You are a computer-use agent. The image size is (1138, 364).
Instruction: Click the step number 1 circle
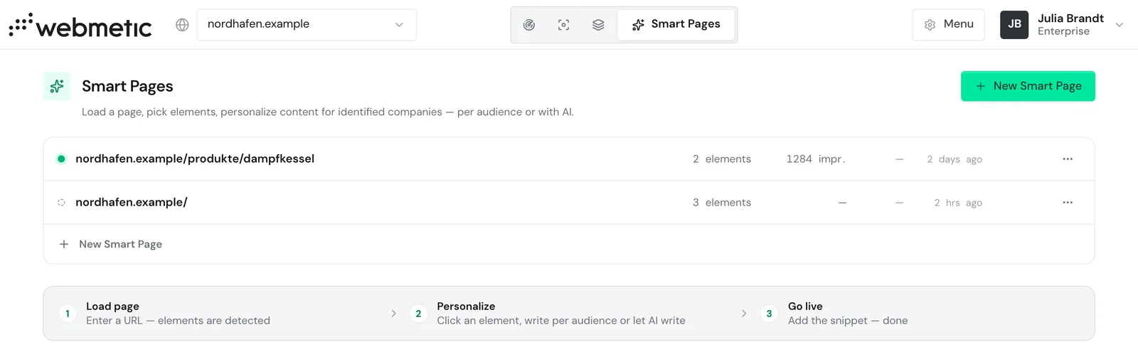click(x=68, y=314)
